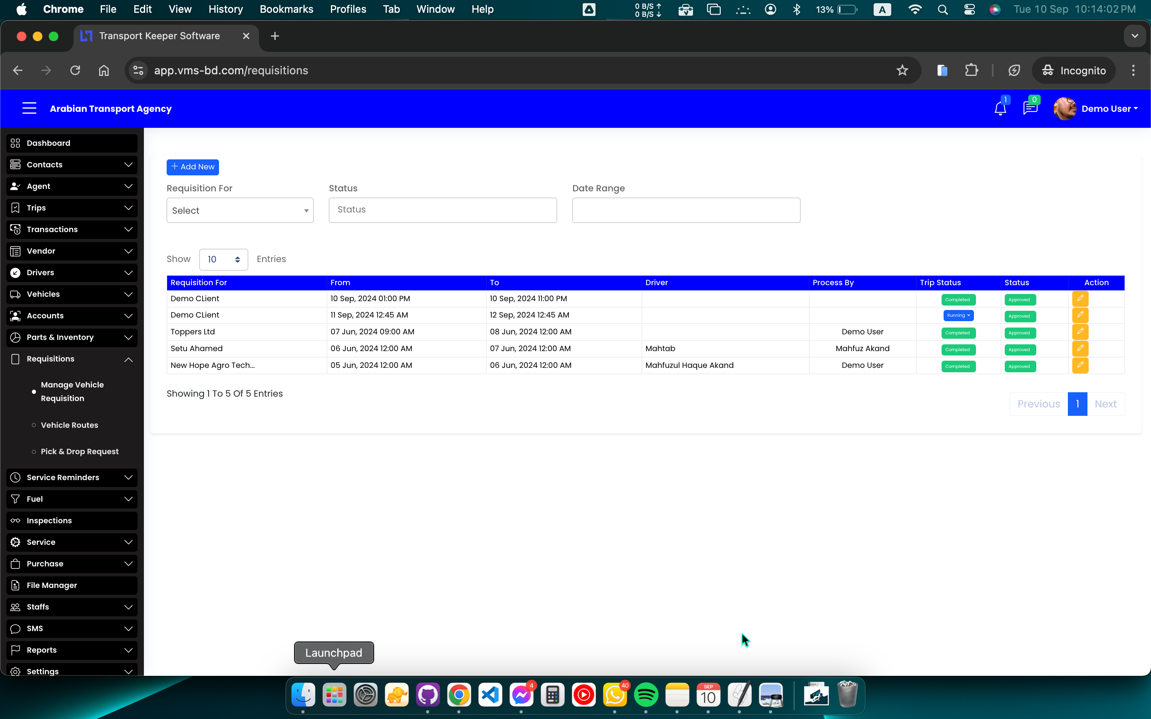Bookmark this page with star icon
Image resolution: width=1151 pixels, height=719 pixels.
[902, 70]
